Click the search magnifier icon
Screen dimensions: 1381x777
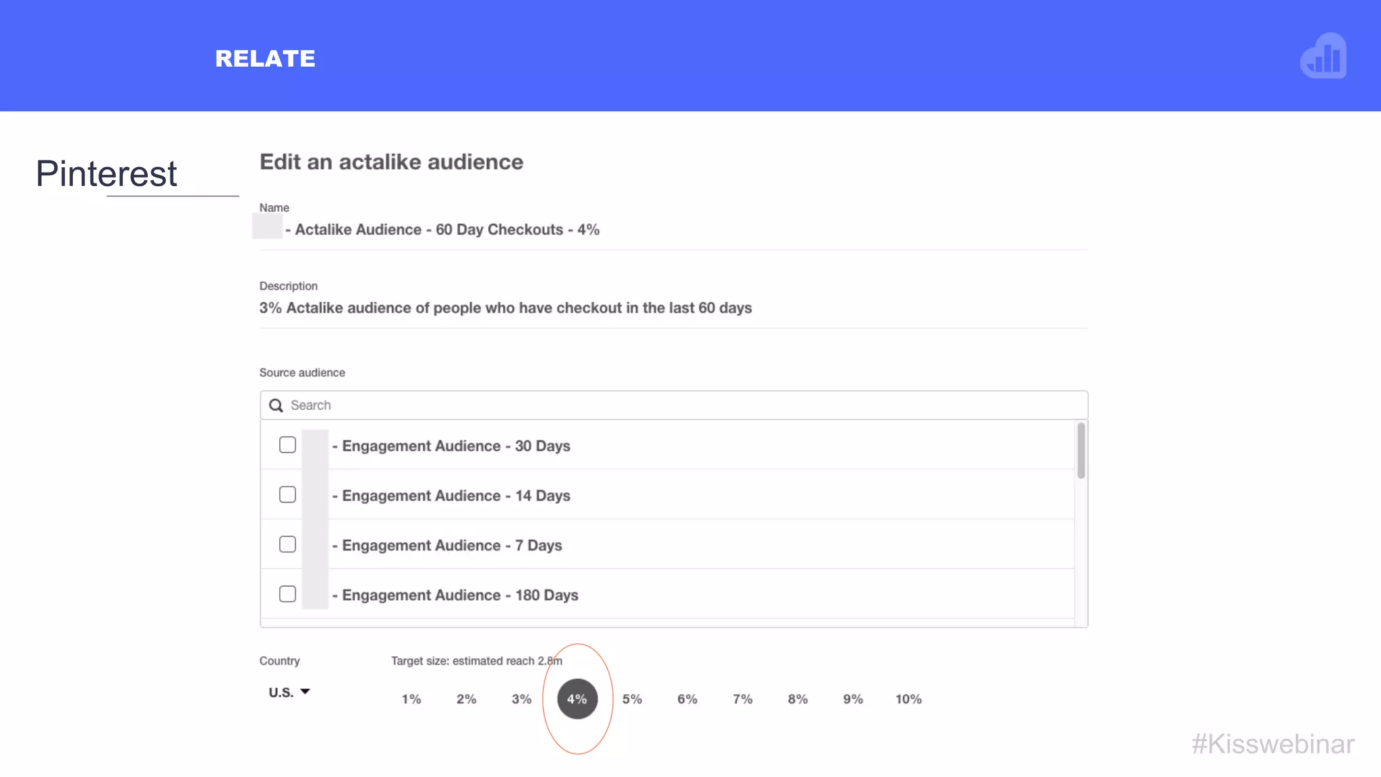tap(276, 405)
